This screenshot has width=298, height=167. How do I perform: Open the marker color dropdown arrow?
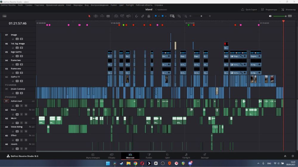tap(166, 16)
